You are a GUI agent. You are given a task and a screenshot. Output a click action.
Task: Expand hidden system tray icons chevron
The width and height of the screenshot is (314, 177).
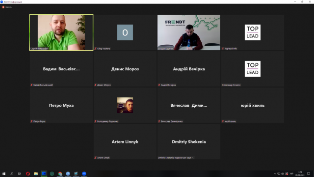tap(275, 174)
